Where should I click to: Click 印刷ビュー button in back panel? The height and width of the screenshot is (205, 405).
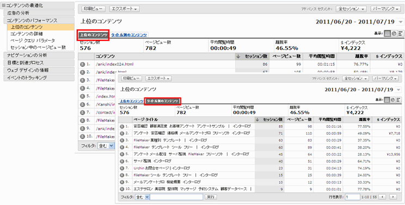[94, 9]
